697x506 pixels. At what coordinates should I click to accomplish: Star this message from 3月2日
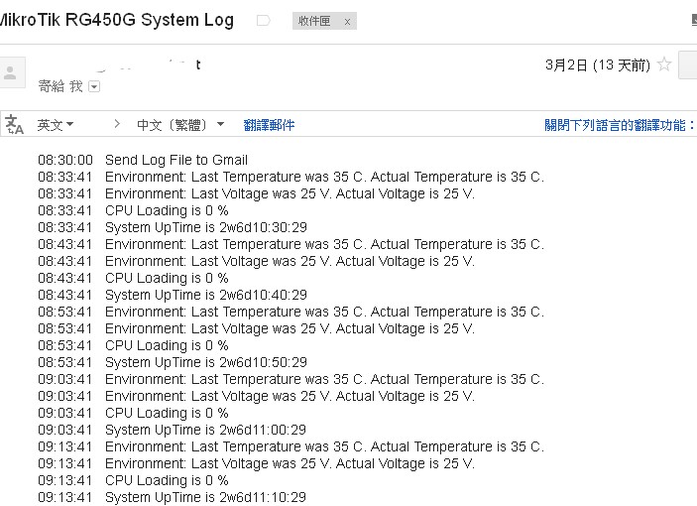coord(664,64)
